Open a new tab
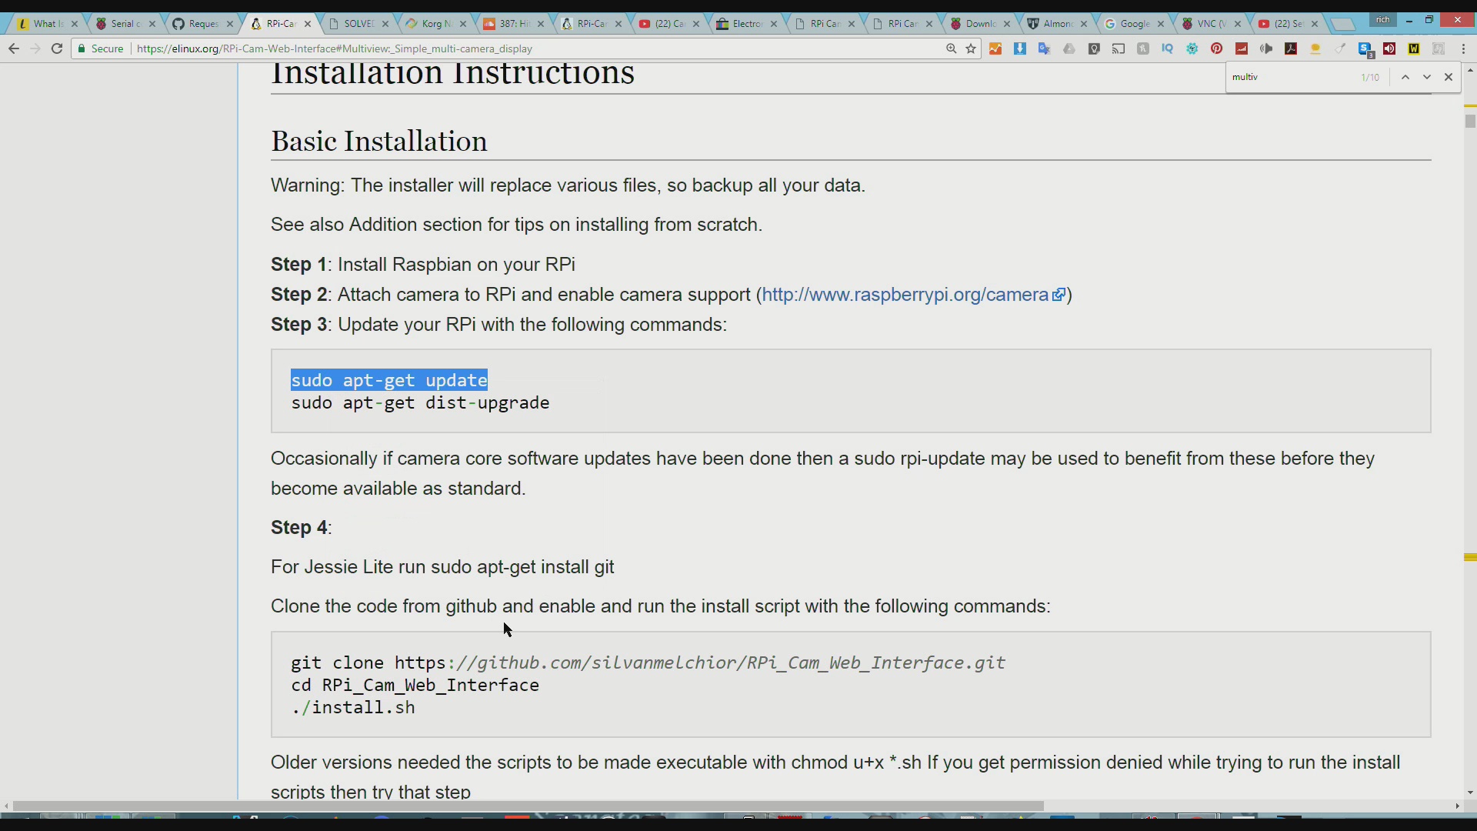Screen dimensions: 1477x831 click(1342, 25)
